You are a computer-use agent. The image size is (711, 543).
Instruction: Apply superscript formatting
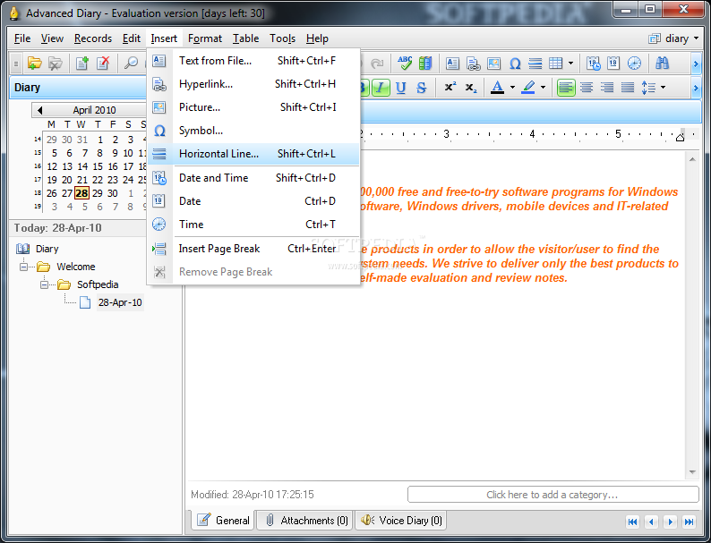click(x=450, y=88)
